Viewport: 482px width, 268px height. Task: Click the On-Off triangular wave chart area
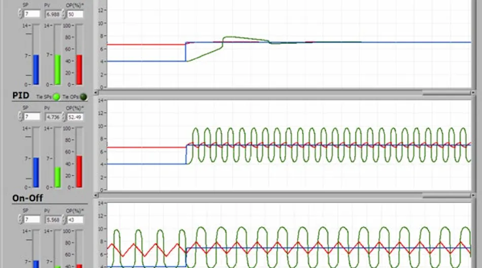coord(289,236)
